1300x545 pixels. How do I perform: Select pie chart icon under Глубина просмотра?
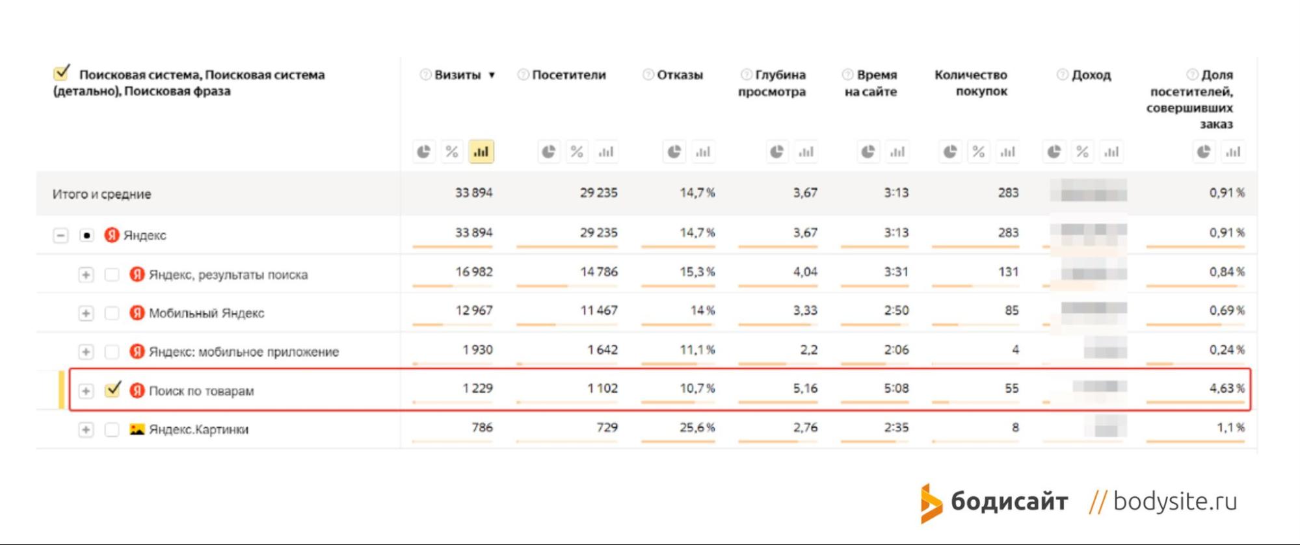[777, 152]
